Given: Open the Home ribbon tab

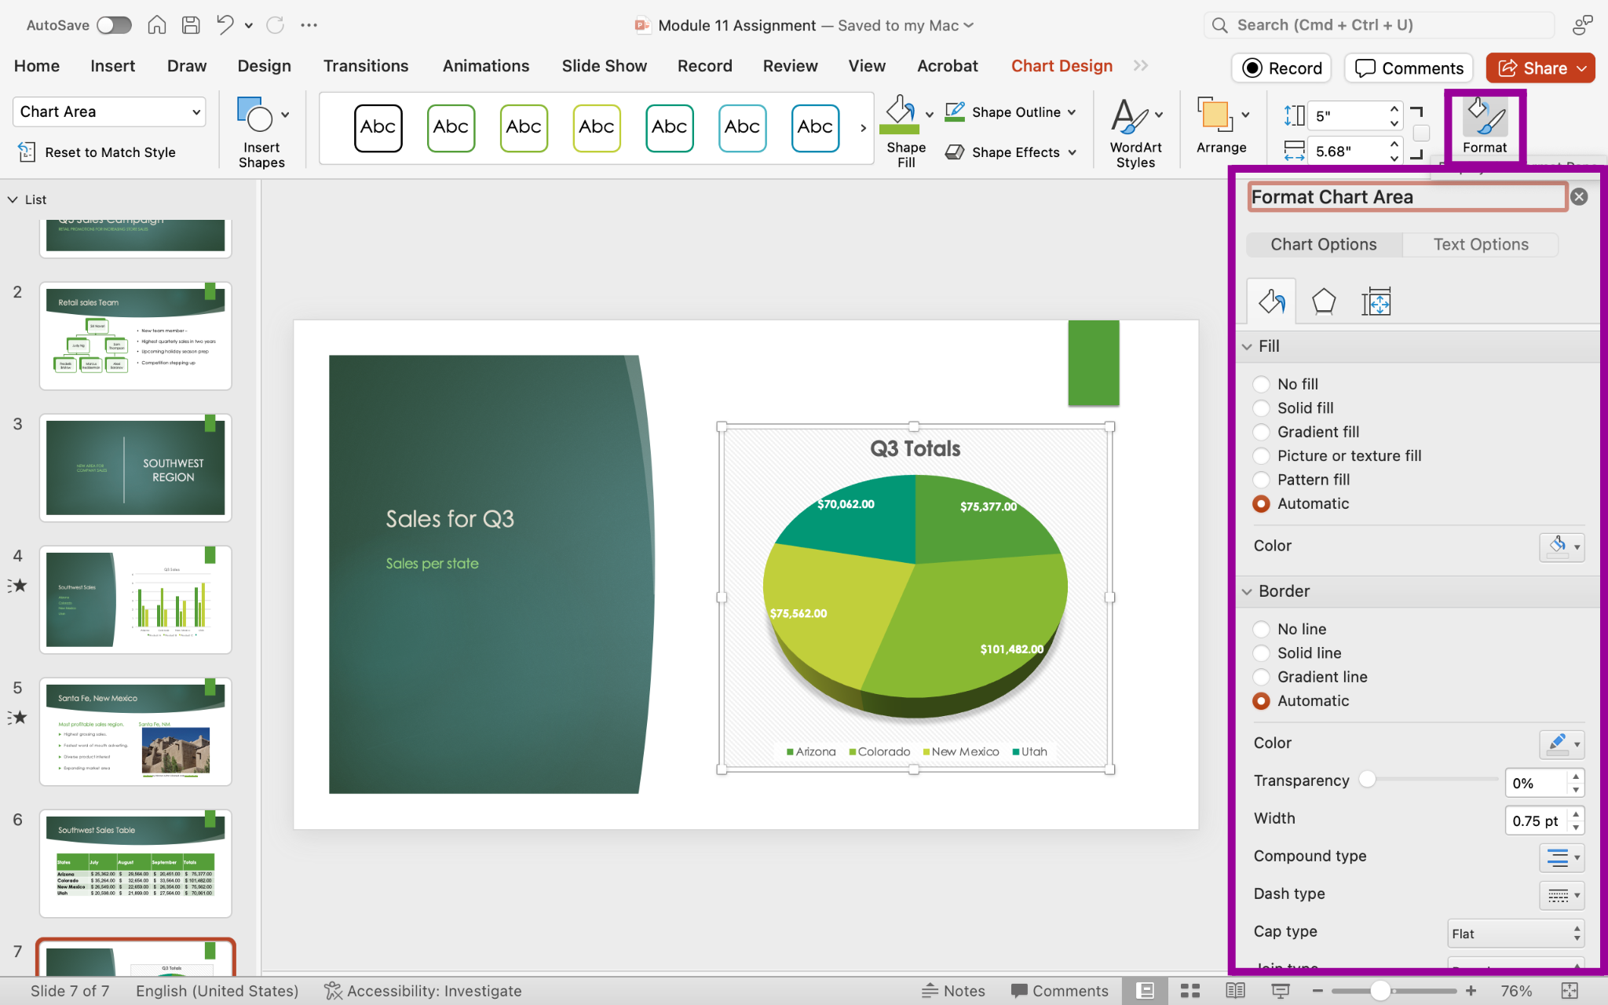Looking at the screenshot, I should coord(37,66).
